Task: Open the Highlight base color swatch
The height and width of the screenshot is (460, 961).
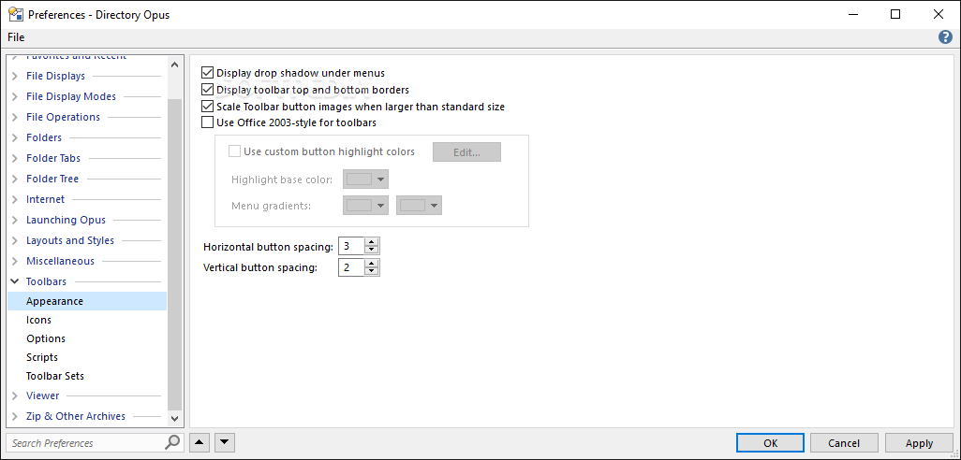Action: point(366,180)
